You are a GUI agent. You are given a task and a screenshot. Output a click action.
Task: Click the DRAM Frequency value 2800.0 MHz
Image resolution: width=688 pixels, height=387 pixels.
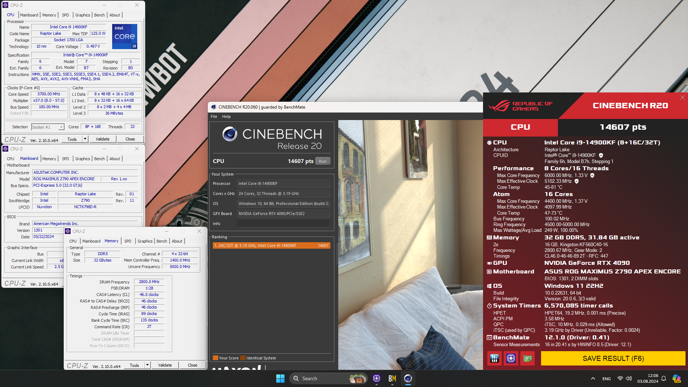tap(149, 282)
